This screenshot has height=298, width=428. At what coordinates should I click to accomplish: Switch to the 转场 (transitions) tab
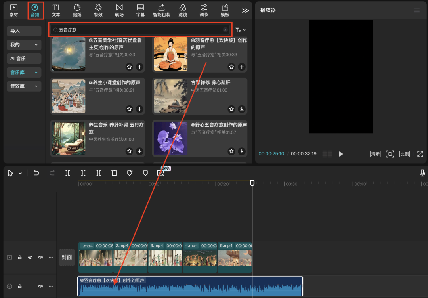(x=119, y=10)
